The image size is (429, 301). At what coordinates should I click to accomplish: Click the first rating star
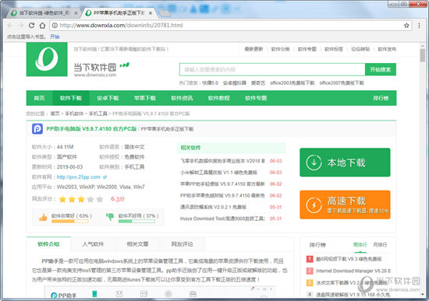click(62, 199)
